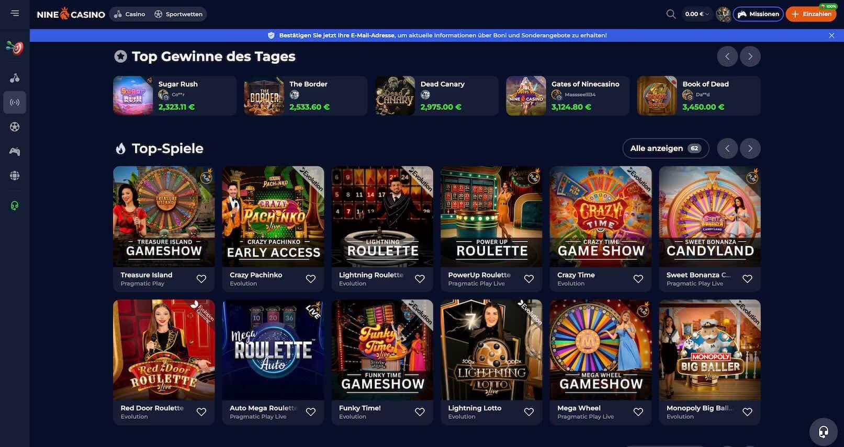Viewport: 844px width, 447px height.
Task: Click the user avatar icon
Action: tap(723, 14)
